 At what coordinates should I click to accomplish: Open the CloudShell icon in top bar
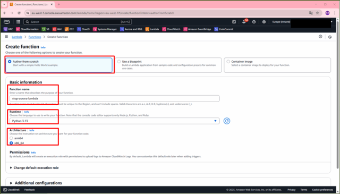pyautogui.click(x=234, y=22)
